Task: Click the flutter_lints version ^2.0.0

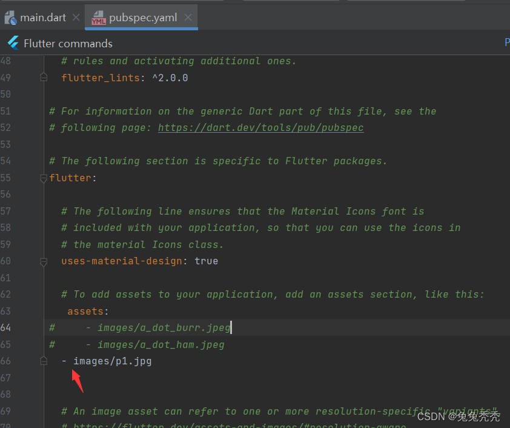Action: click(x=170, y=78)
